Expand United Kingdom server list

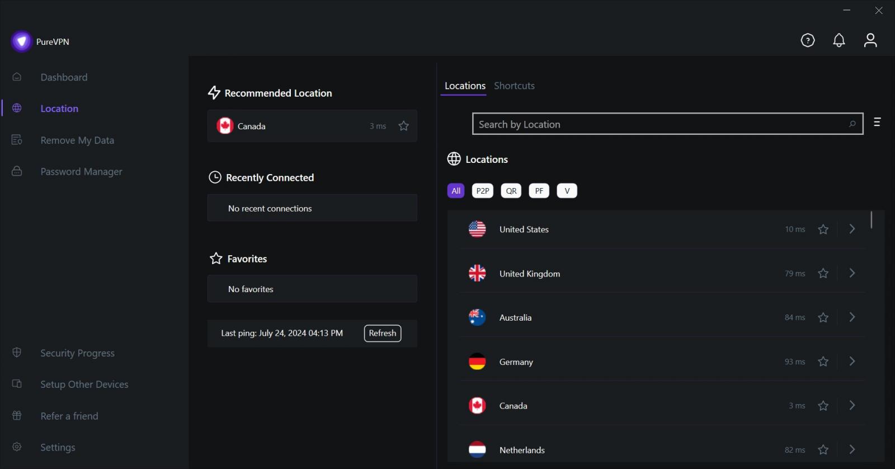(x=852, y=273)
